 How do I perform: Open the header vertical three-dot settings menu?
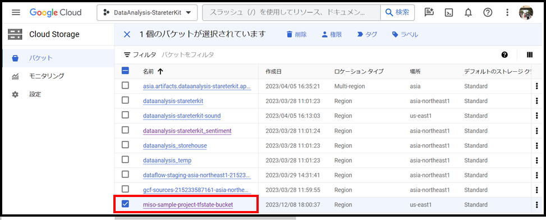507,12
